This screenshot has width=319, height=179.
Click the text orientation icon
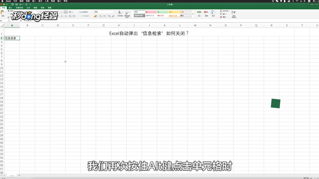pos(70,12)
